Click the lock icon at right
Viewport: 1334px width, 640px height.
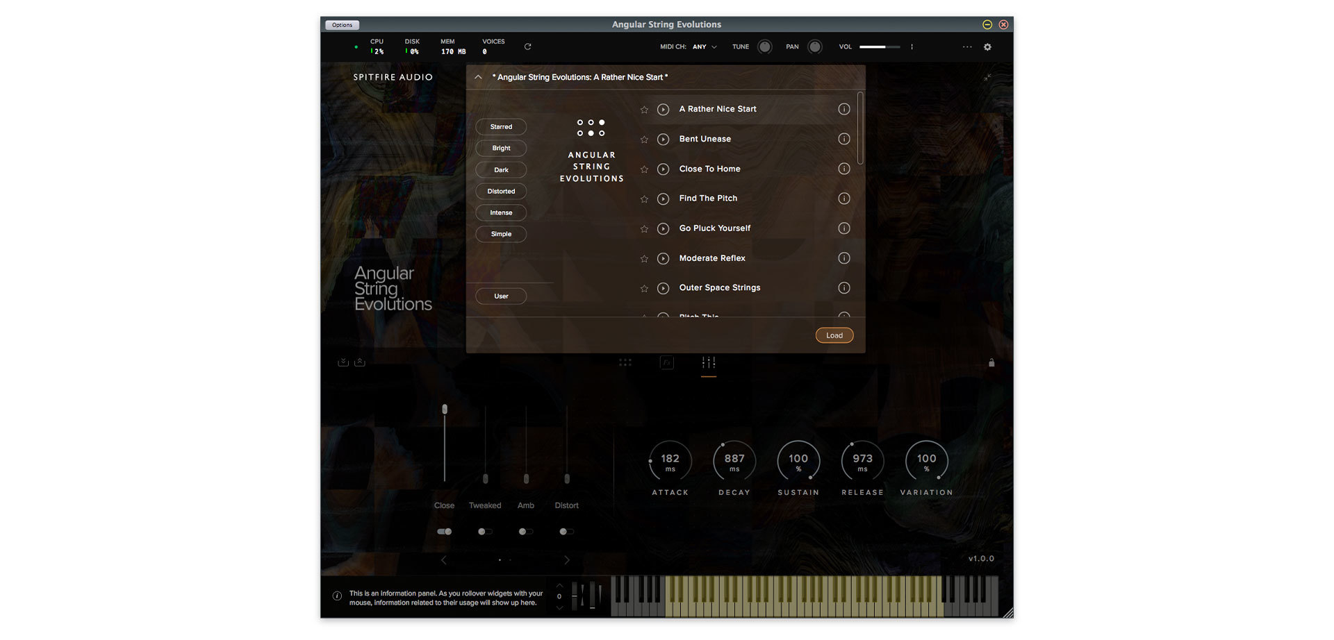point(991,362)
